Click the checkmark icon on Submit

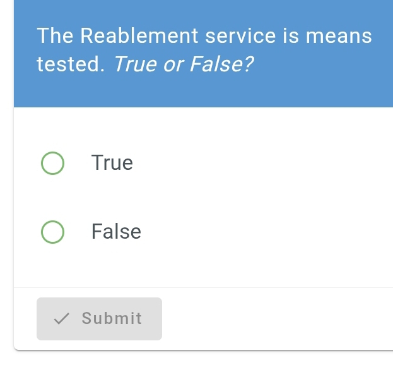pyautogui.click(x=62, y=319)
